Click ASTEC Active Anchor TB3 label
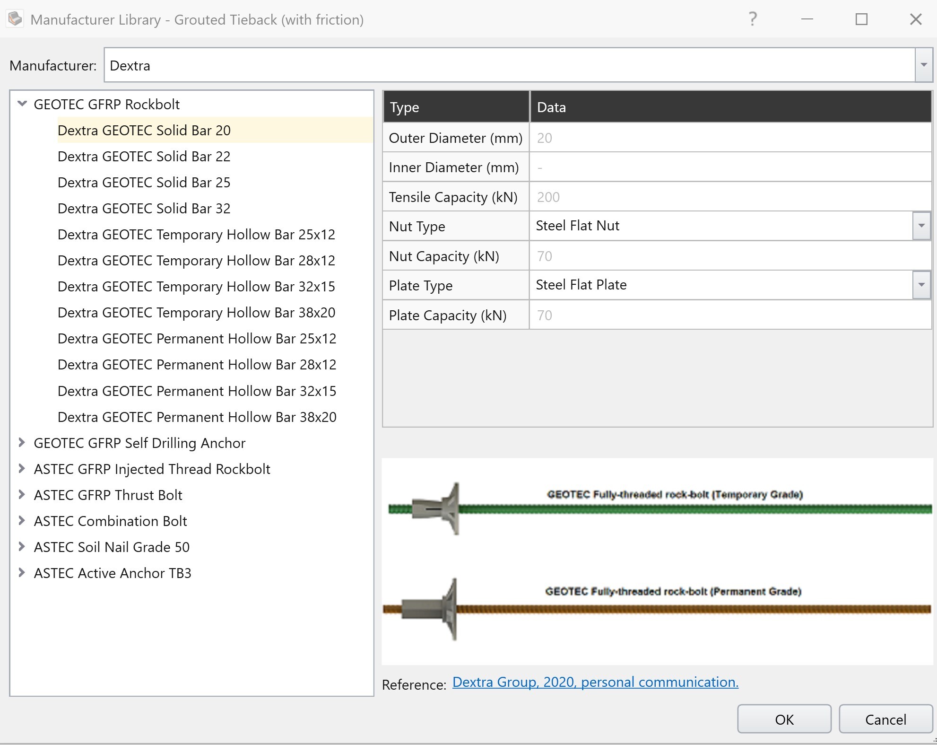This screenshot has width=937, height=745. click(x=113, y=573)
